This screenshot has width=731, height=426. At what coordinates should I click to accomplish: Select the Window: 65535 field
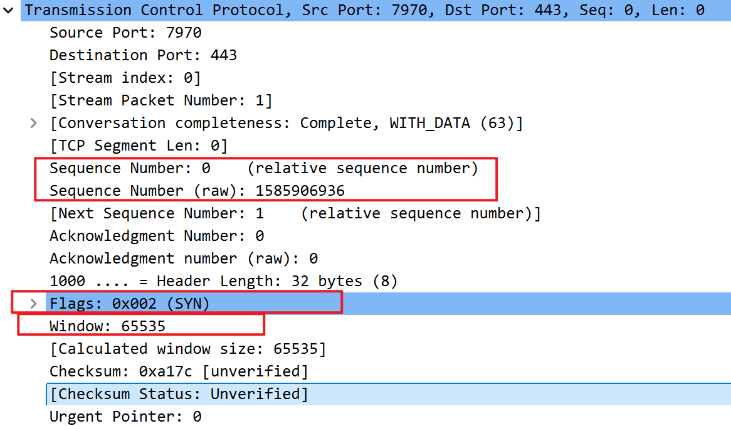point(107,326)
